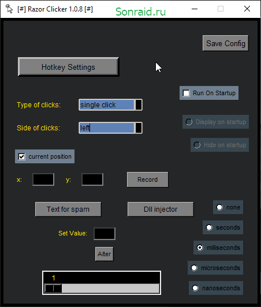261x307 pixels.
Task: Click the 'single click' combo box field
Action: [x=107, y=105]
